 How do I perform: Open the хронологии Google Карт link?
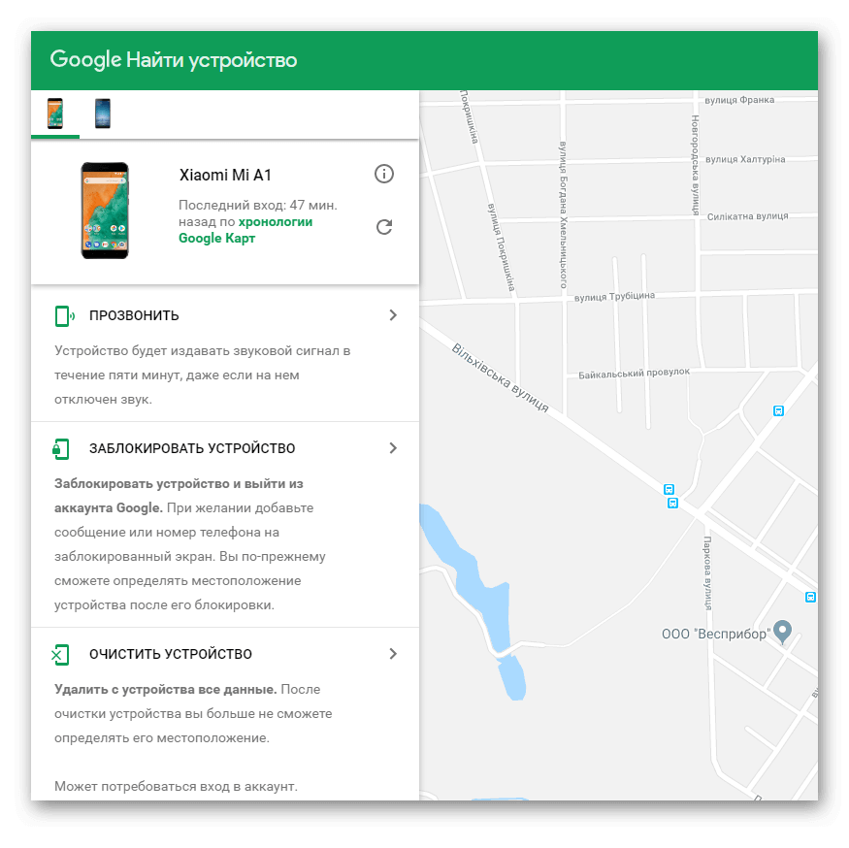(245, 230)
